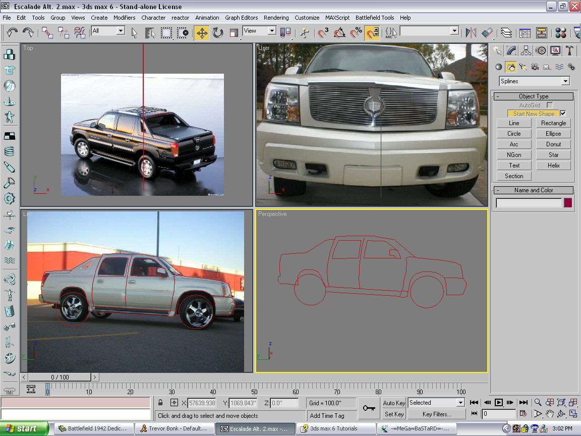Click the Undo arrow in main toolbar

[x=12, y=33]
